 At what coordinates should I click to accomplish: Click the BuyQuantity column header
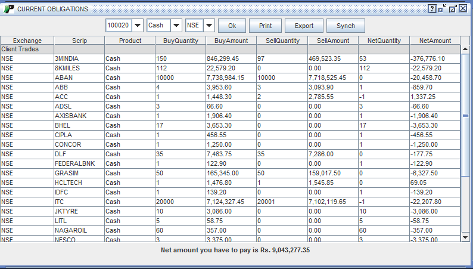pyautogui.click(x=180, y=41)
